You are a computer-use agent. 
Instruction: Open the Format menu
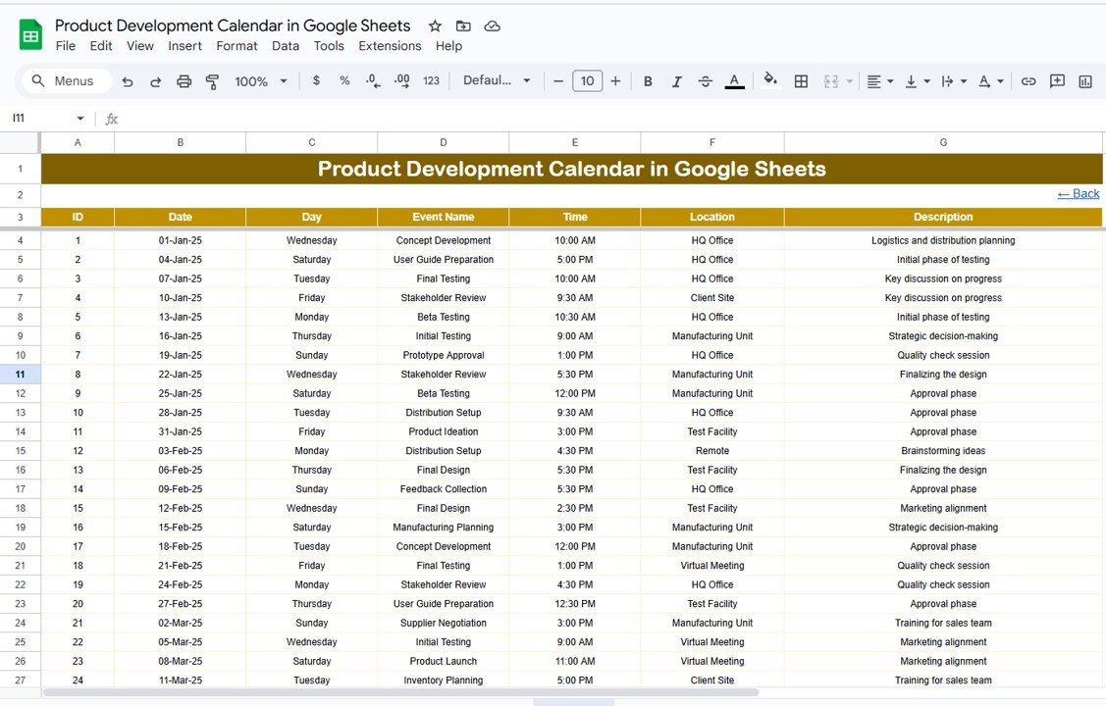(x=237, y=46)
